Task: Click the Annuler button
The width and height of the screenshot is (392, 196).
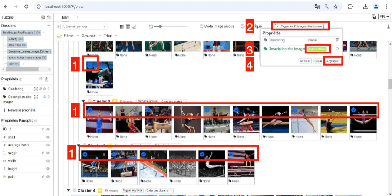Action: (x=305, y=61)
